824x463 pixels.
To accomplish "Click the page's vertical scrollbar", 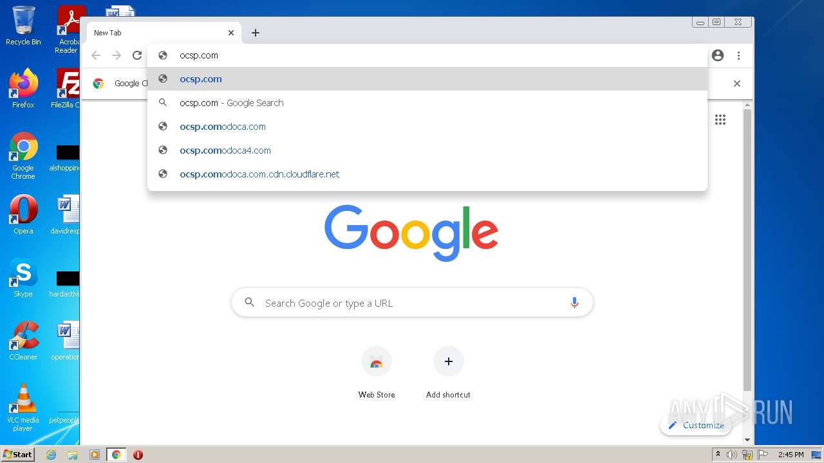I will pos(747,251).
